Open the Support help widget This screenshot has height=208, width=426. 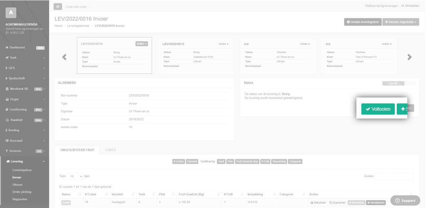(405, 200)
